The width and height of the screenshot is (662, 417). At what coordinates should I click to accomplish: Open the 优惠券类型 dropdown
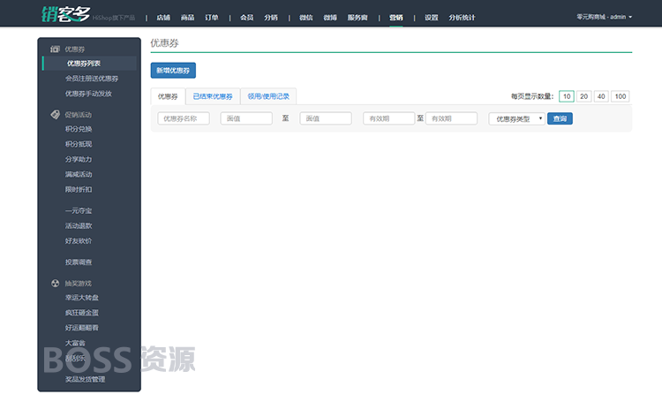[516, 118]
